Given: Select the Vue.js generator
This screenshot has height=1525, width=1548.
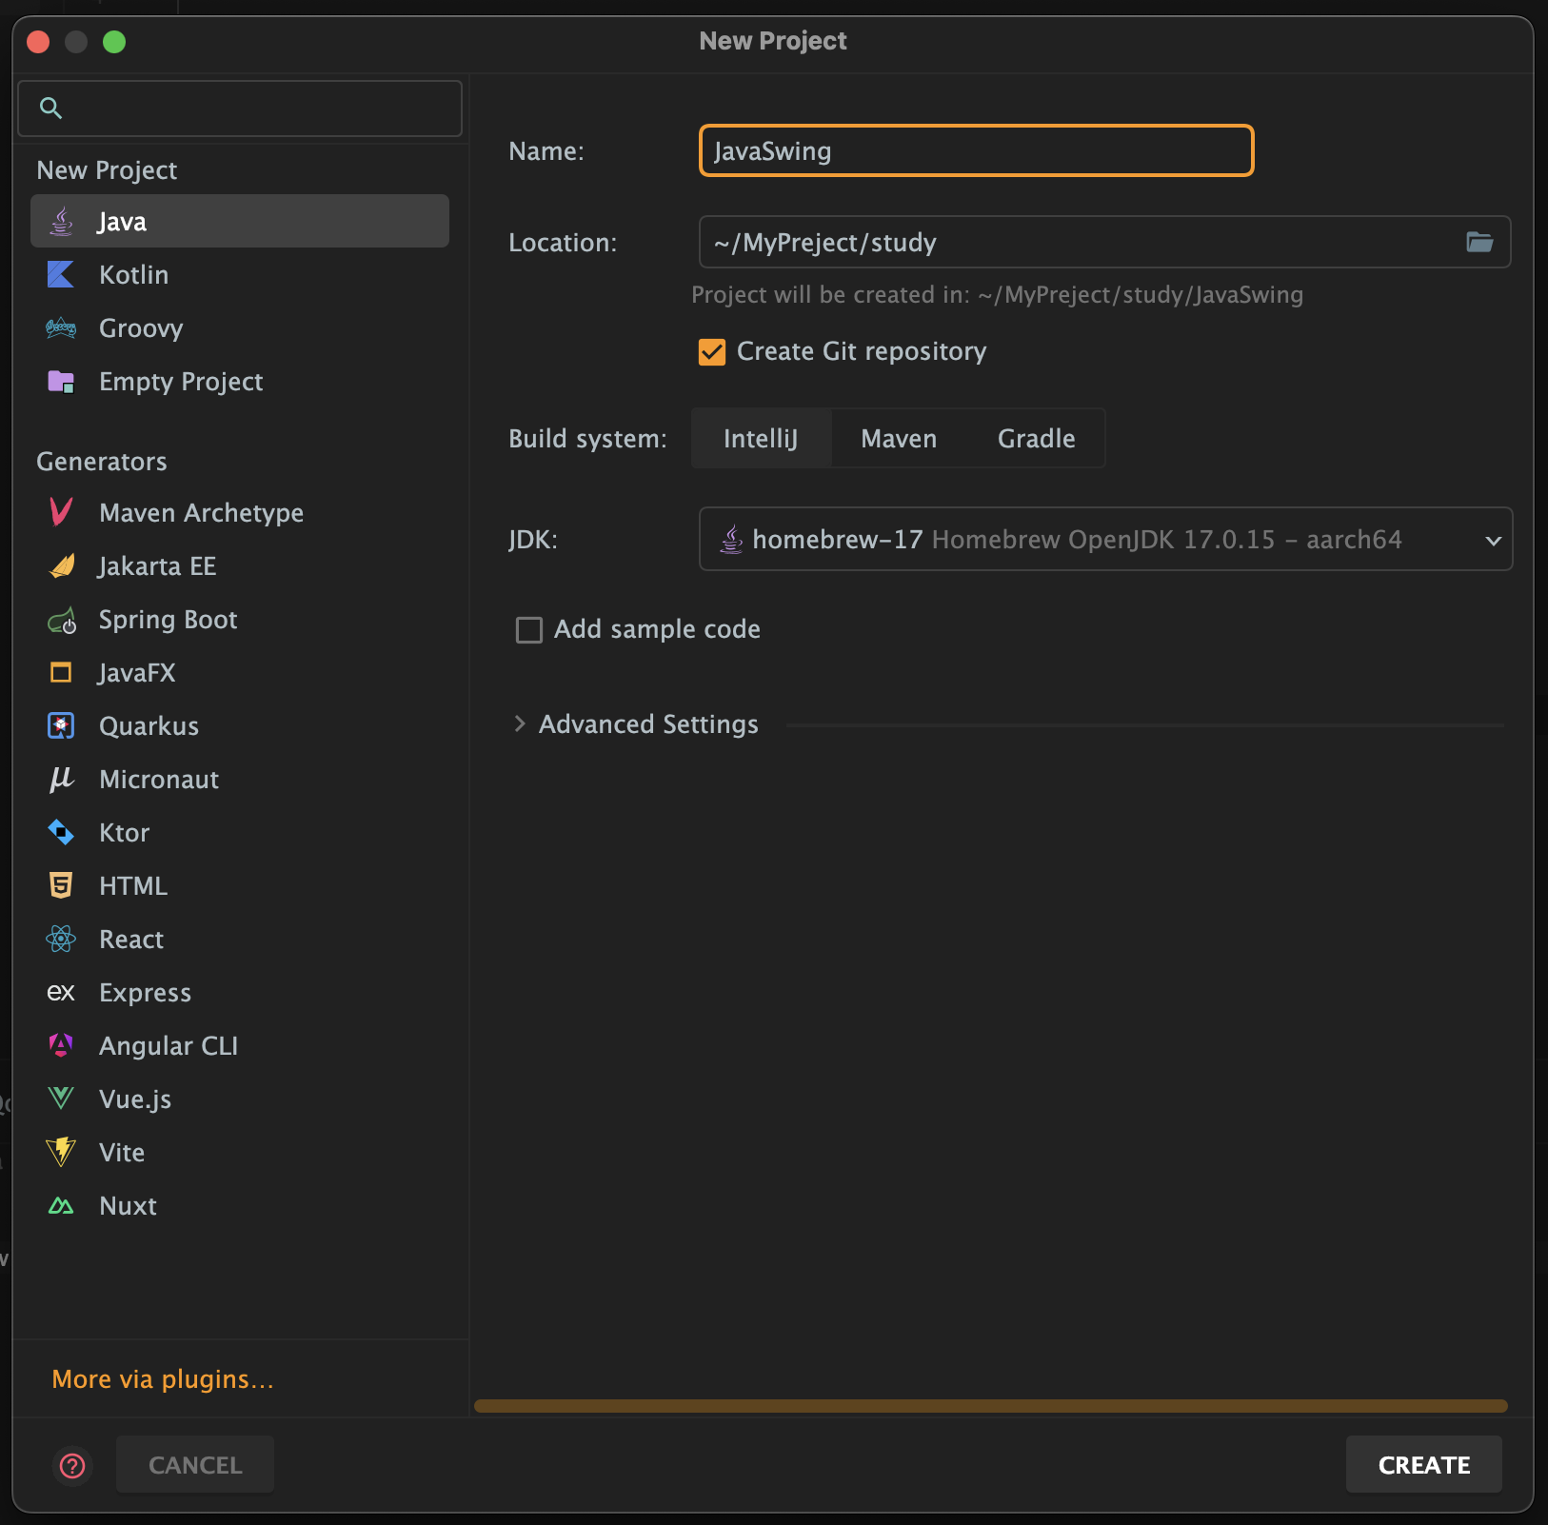Looking at the screenshot, I should click(x=240, y=1099).
